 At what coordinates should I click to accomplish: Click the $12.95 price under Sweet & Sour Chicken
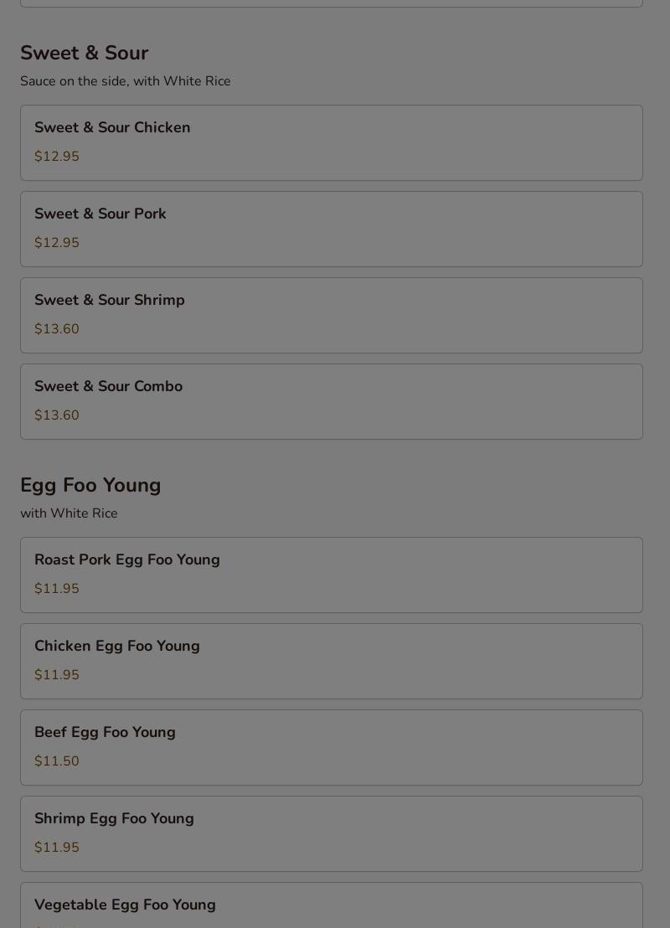[x=57, y=157]
